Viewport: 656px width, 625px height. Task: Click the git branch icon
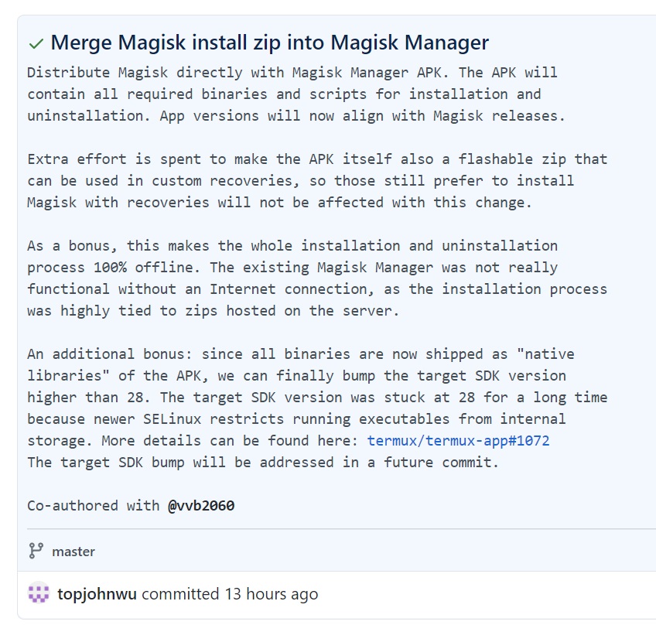click(x=36, y=551)
